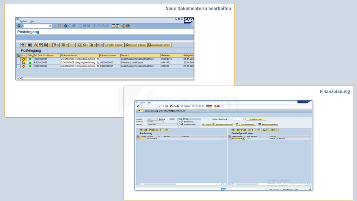357x201 pixels.
Task: Click Create new session icon in Posteingang
Action: coord(113,26)
